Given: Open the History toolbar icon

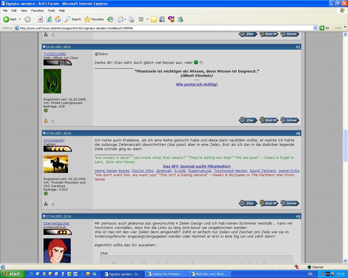Looking at the screenshot, I should pos(110,19).
